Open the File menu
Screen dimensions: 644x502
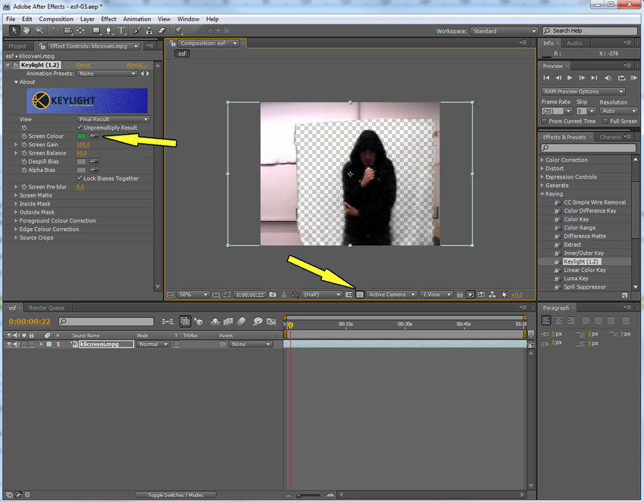(11, 19)
